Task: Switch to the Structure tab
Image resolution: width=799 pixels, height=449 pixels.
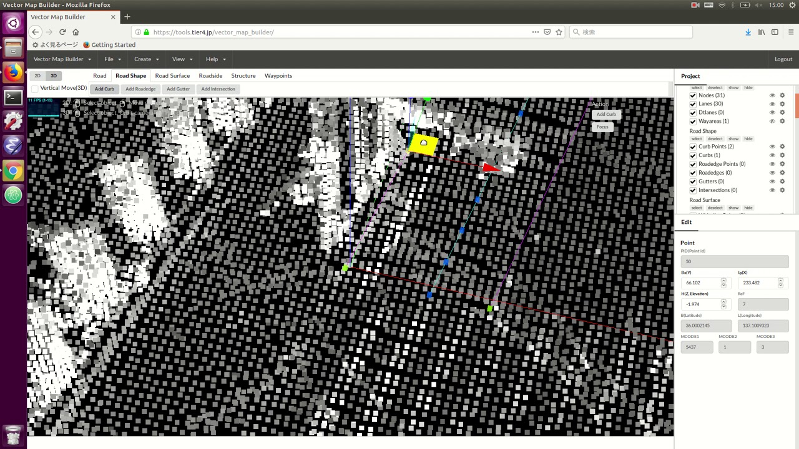Action: [243, 76]
